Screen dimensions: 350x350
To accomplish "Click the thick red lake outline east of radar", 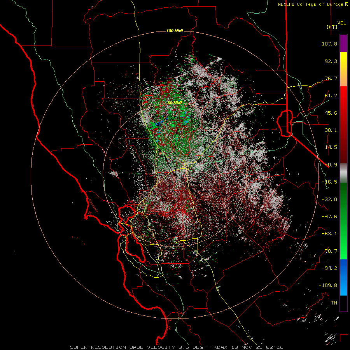I will click(285, 123).
